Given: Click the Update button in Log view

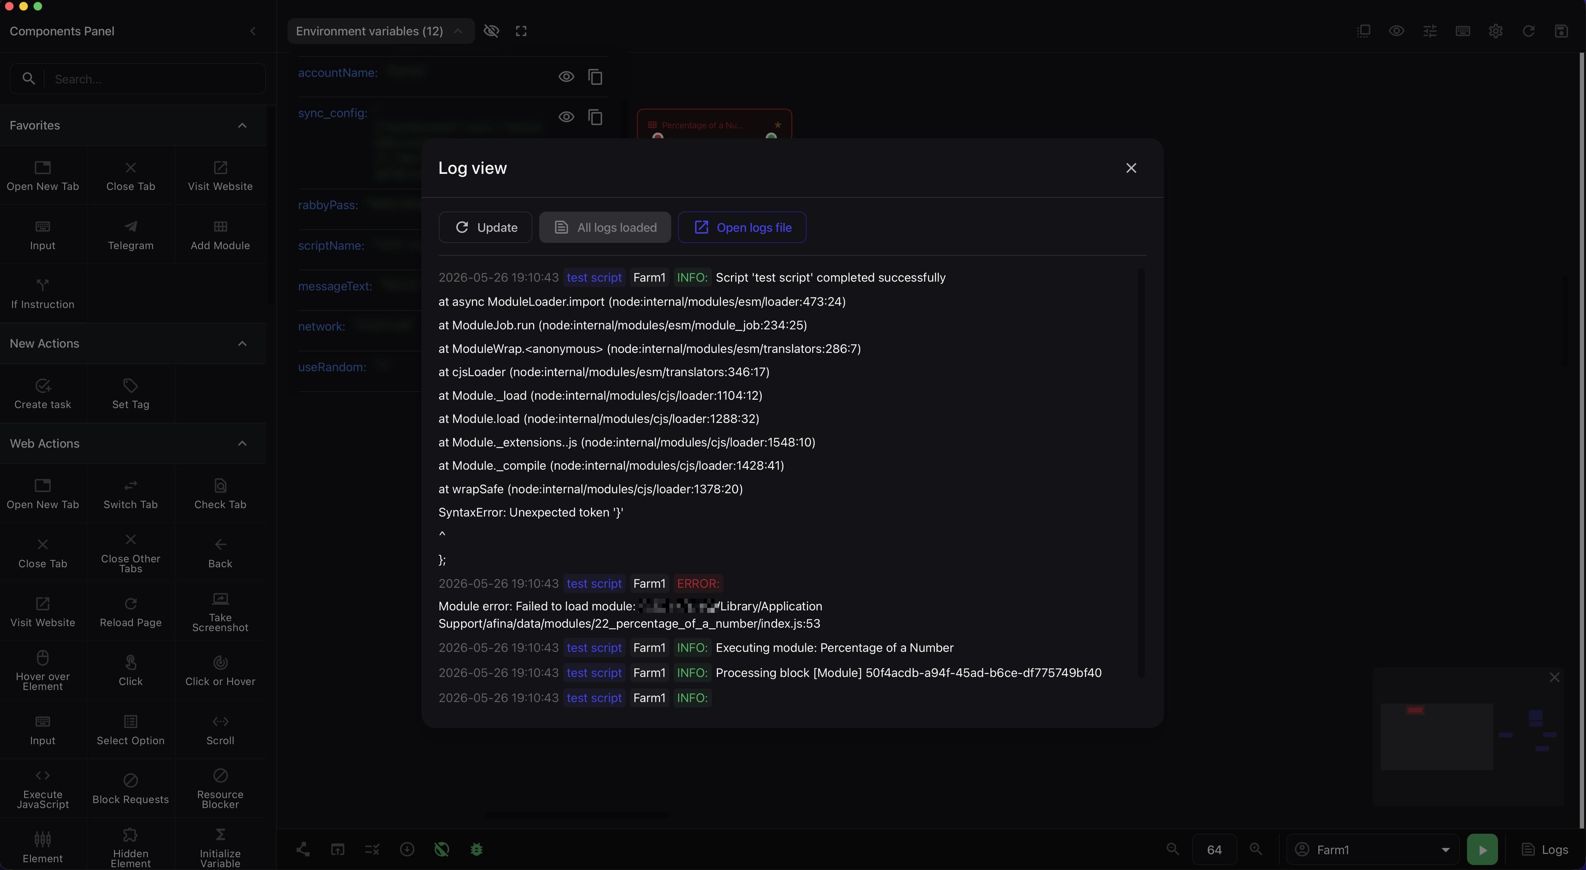Looking at the screenshot, I should (485, 227).
